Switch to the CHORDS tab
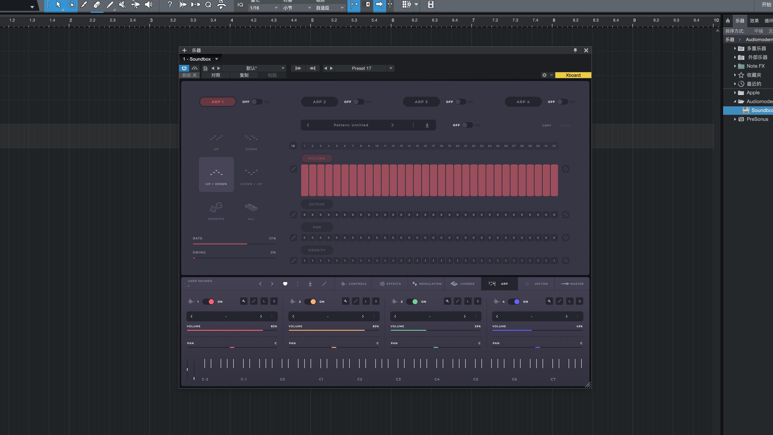Viewport: 773px width, 435px height. (463, 284)
